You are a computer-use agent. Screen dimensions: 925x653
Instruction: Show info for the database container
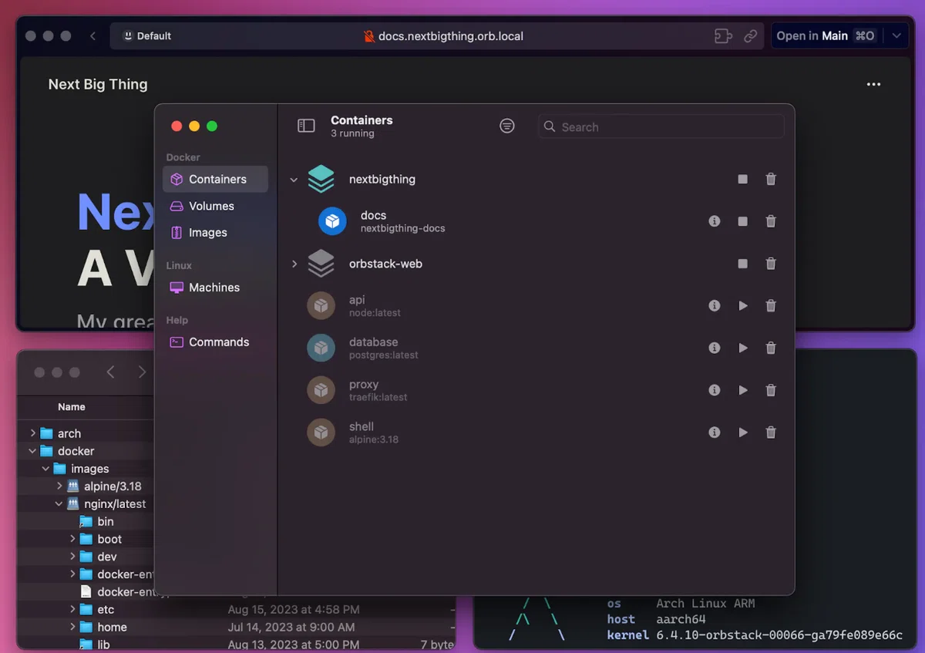point(715,348)
